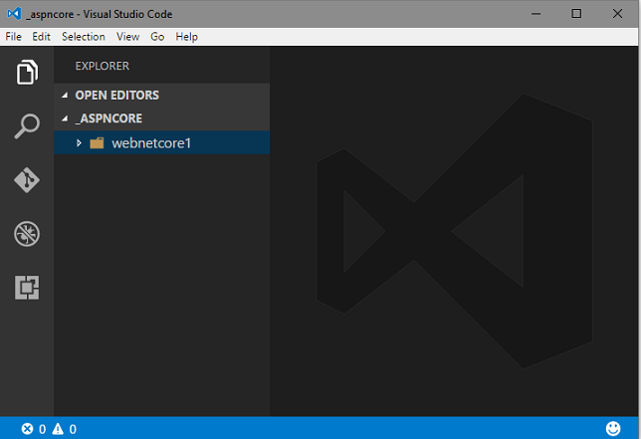Click the errors count icon in status bar

point(27,429)
